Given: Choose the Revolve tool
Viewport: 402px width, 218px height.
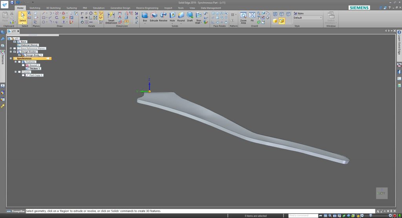Looking at the screenshot, I should (x=163, y=16).
